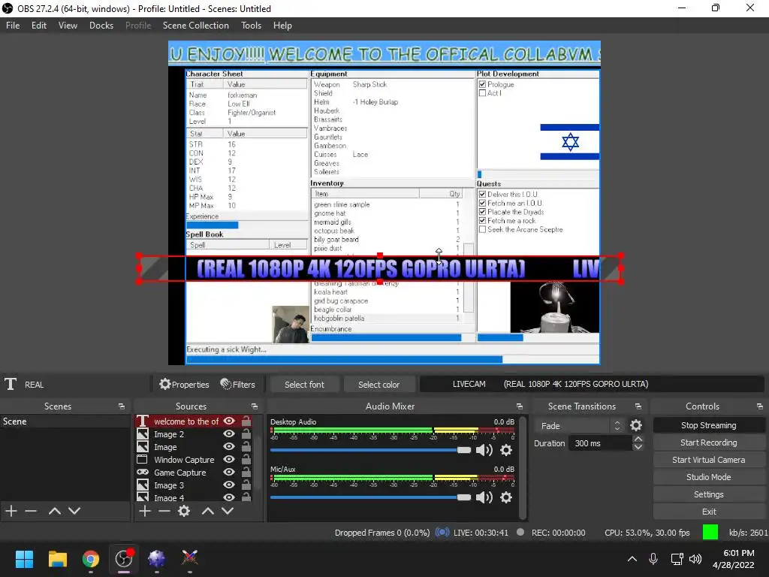This screenshot has width=769, height=577.
Task: Hide the Game Capture source
Action: [x=228, y=472]
